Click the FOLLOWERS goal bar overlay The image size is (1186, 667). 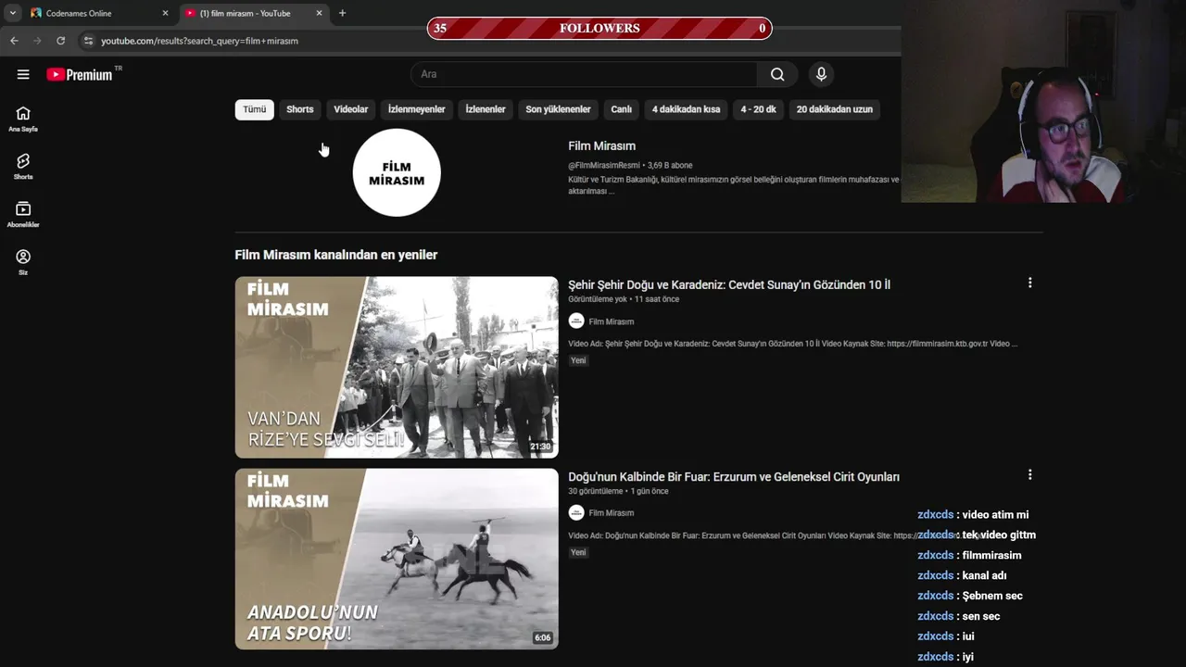[x=599, y=28]
